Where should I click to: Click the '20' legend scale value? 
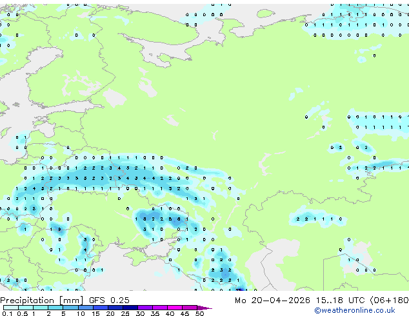tap(110, 313)
